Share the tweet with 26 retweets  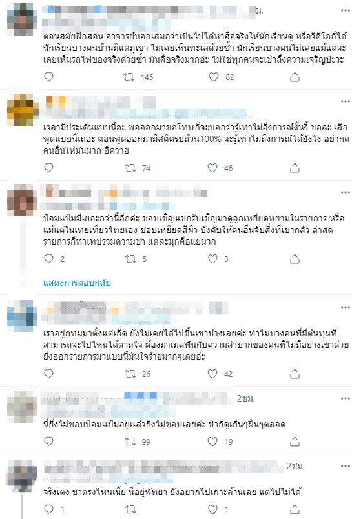[x=295, y=374]
